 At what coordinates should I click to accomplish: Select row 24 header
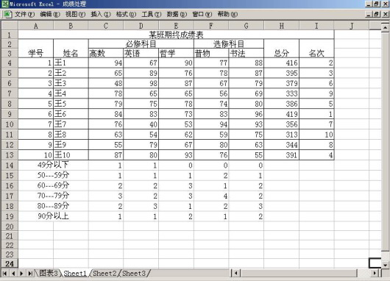pos(10,263)
